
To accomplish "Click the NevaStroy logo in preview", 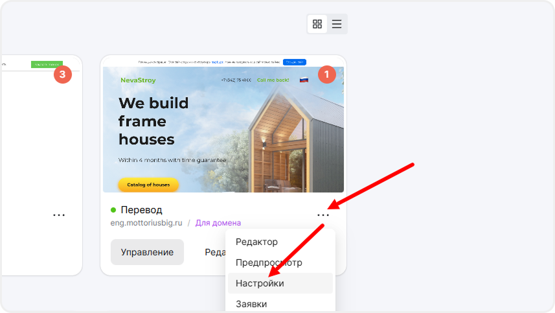I will (138, 80).
